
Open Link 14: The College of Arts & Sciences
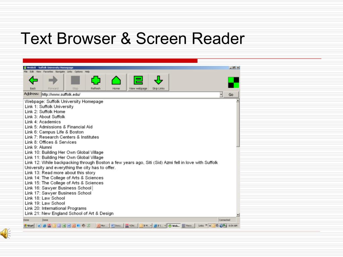[64, 178]
